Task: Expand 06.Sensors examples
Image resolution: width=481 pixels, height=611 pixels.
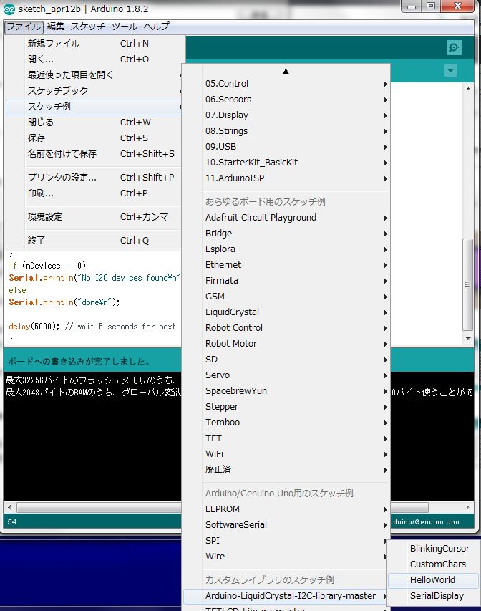Action: pyautogui.click(x=286, y=100)
